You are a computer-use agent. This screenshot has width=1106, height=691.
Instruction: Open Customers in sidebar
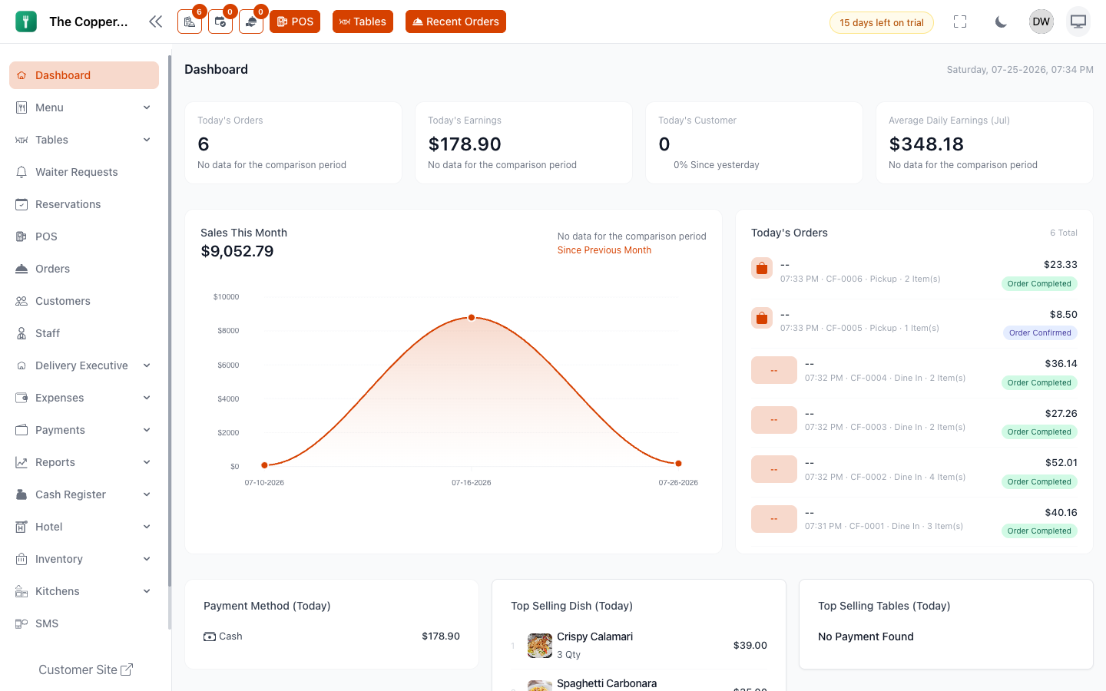pyautogui.click(x=84, y=301)
